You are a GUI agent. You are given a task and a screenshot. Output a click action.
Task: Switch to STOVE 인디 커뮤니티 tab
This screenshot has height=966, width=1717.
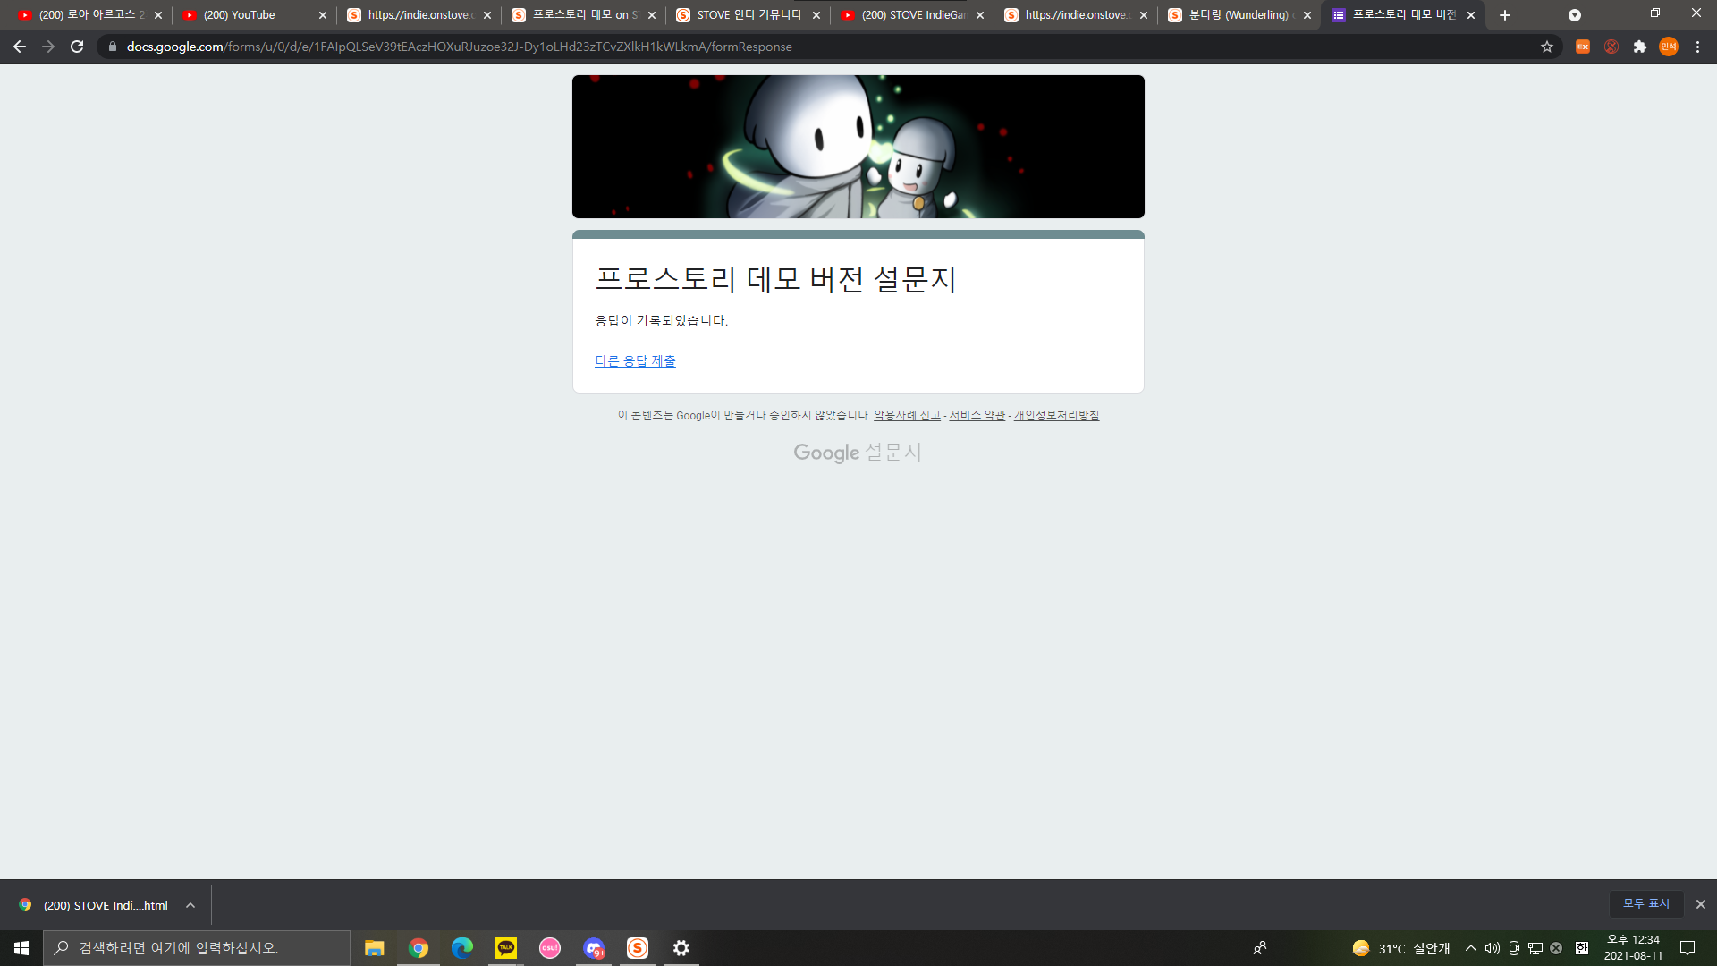tap(748, 15)
